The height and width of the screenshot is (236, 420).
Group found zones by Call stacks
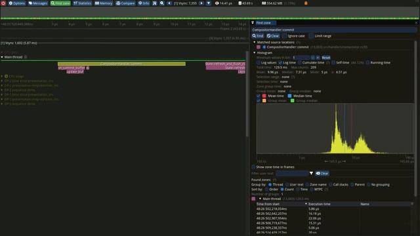(331, 185)
